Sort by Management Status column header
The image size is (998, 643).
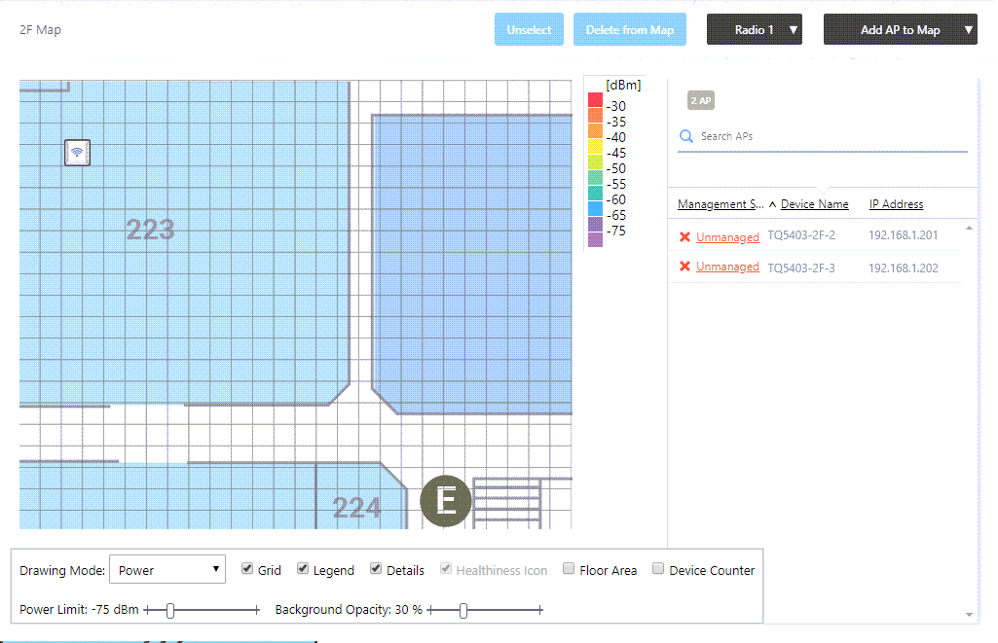(x=721, y=204)
